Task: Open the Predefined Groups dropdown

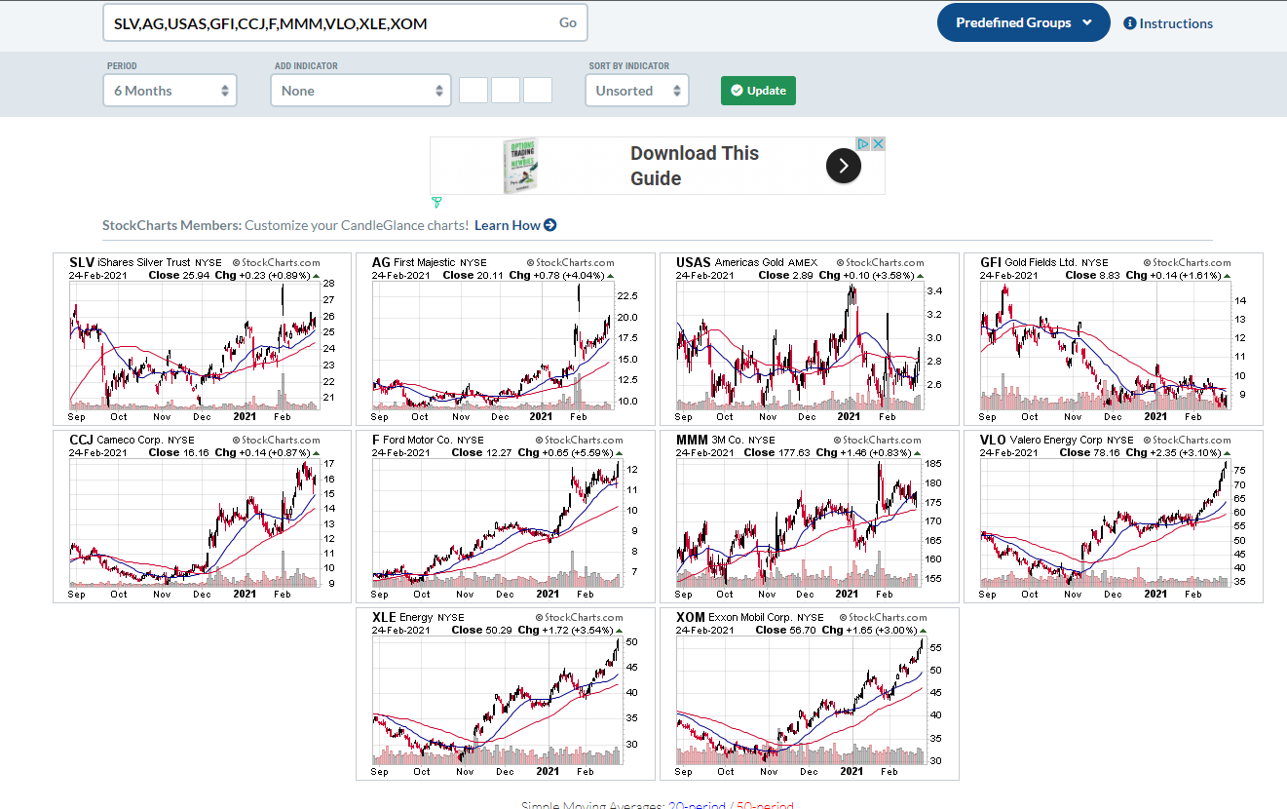Action: pyautogui.click(x=1023, y=22)
